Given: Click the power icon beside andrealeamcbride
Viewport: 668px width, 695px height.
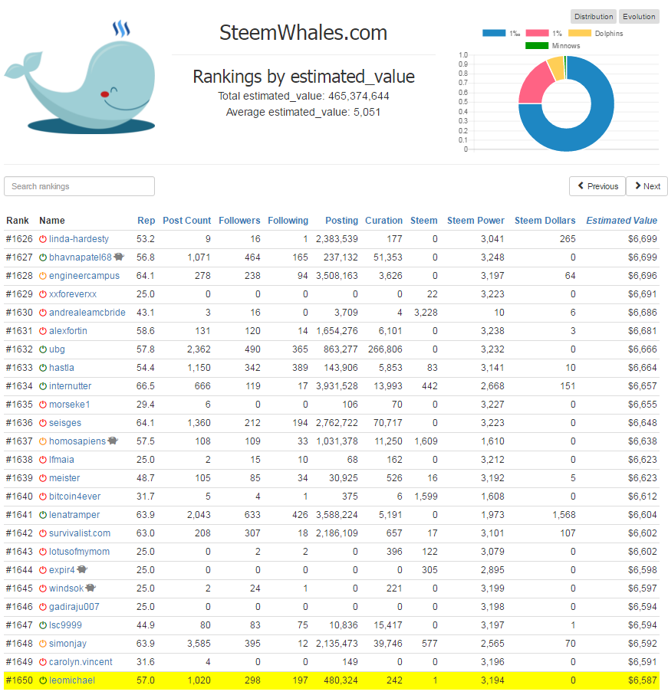Looking at the screenshot, I should [x=43, y=313].
